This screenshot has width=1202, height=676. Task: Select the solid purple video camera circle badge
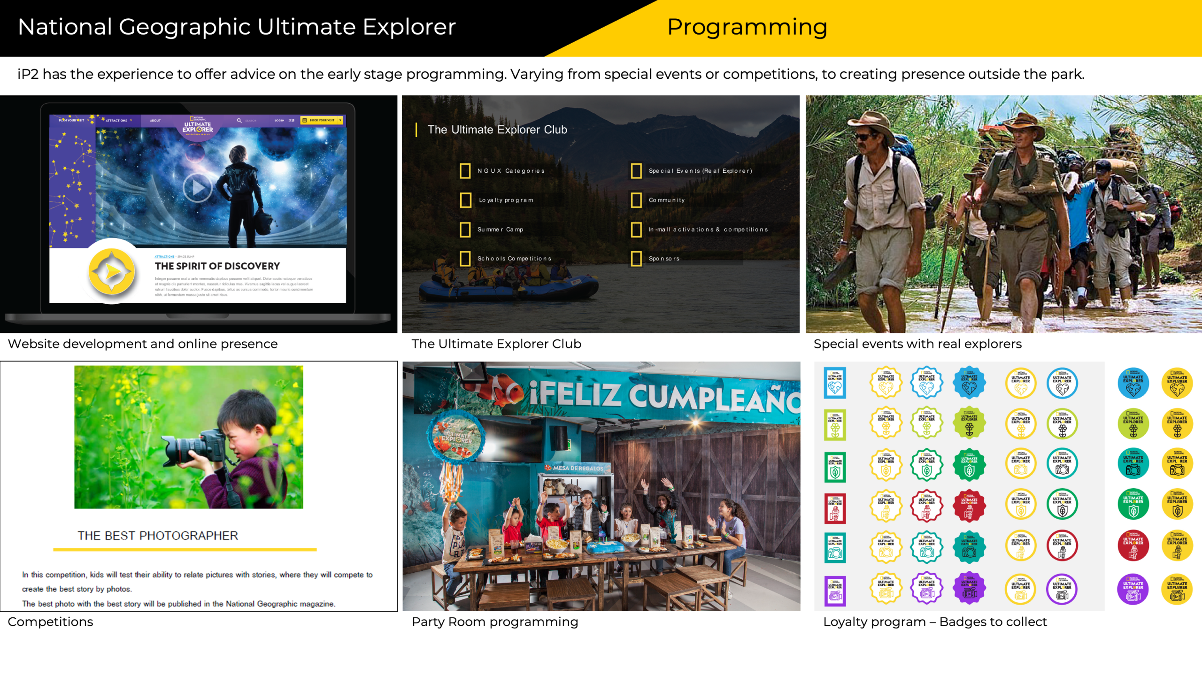click(x=1133, y=589)
